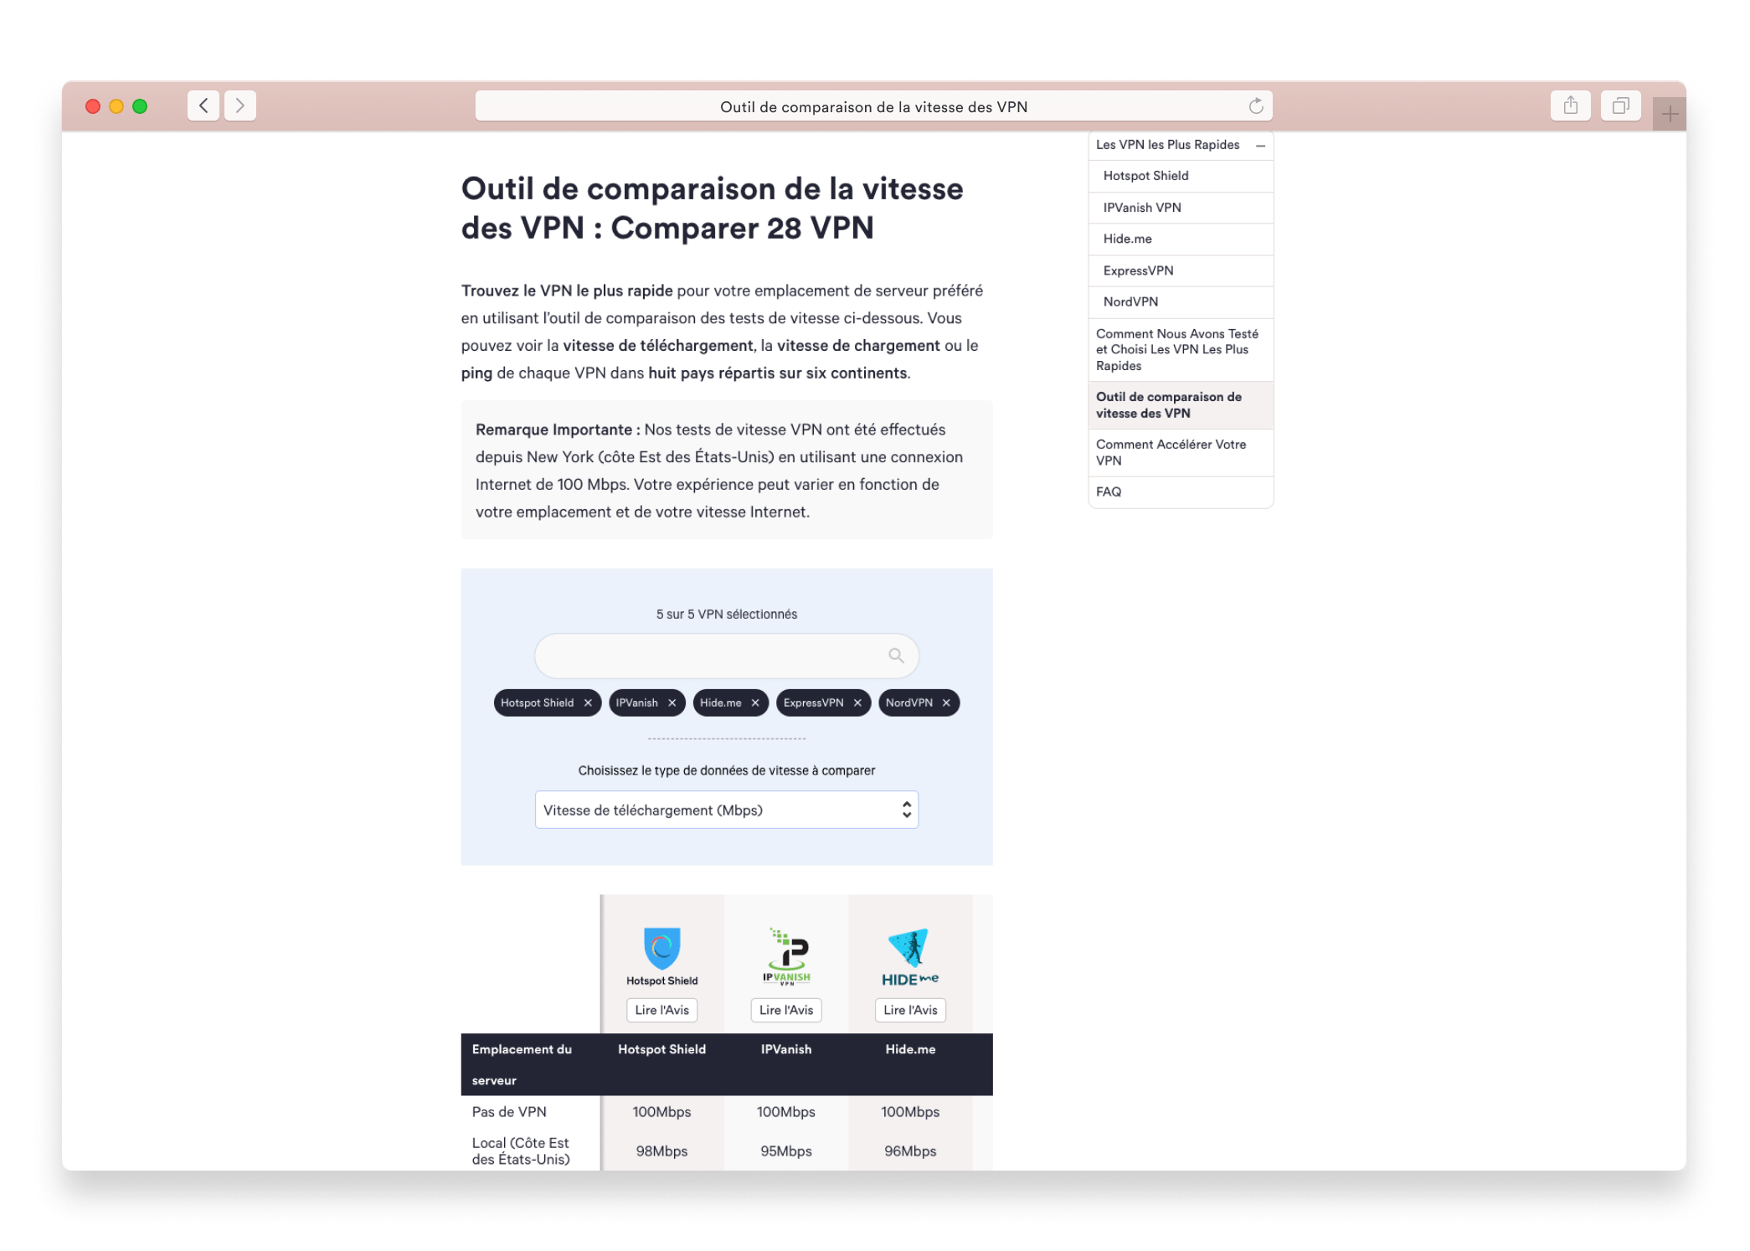Image resolution: width=1750 pixels, height=1251 pixels.
Task: Remove the IPVanish tag with its X
Action: 672,703
